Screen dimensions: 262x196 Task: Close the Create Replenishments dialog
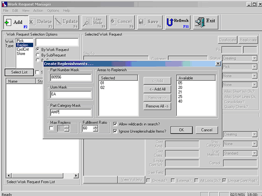218,64
